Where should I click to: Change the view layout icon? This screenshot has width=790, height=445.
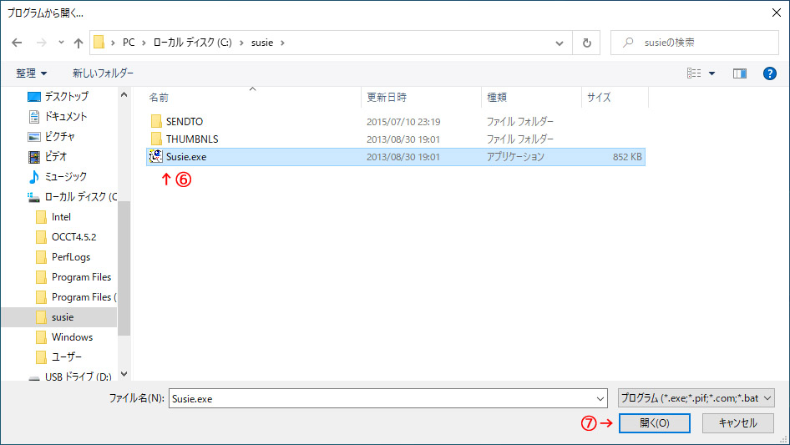tap(694, 73)
